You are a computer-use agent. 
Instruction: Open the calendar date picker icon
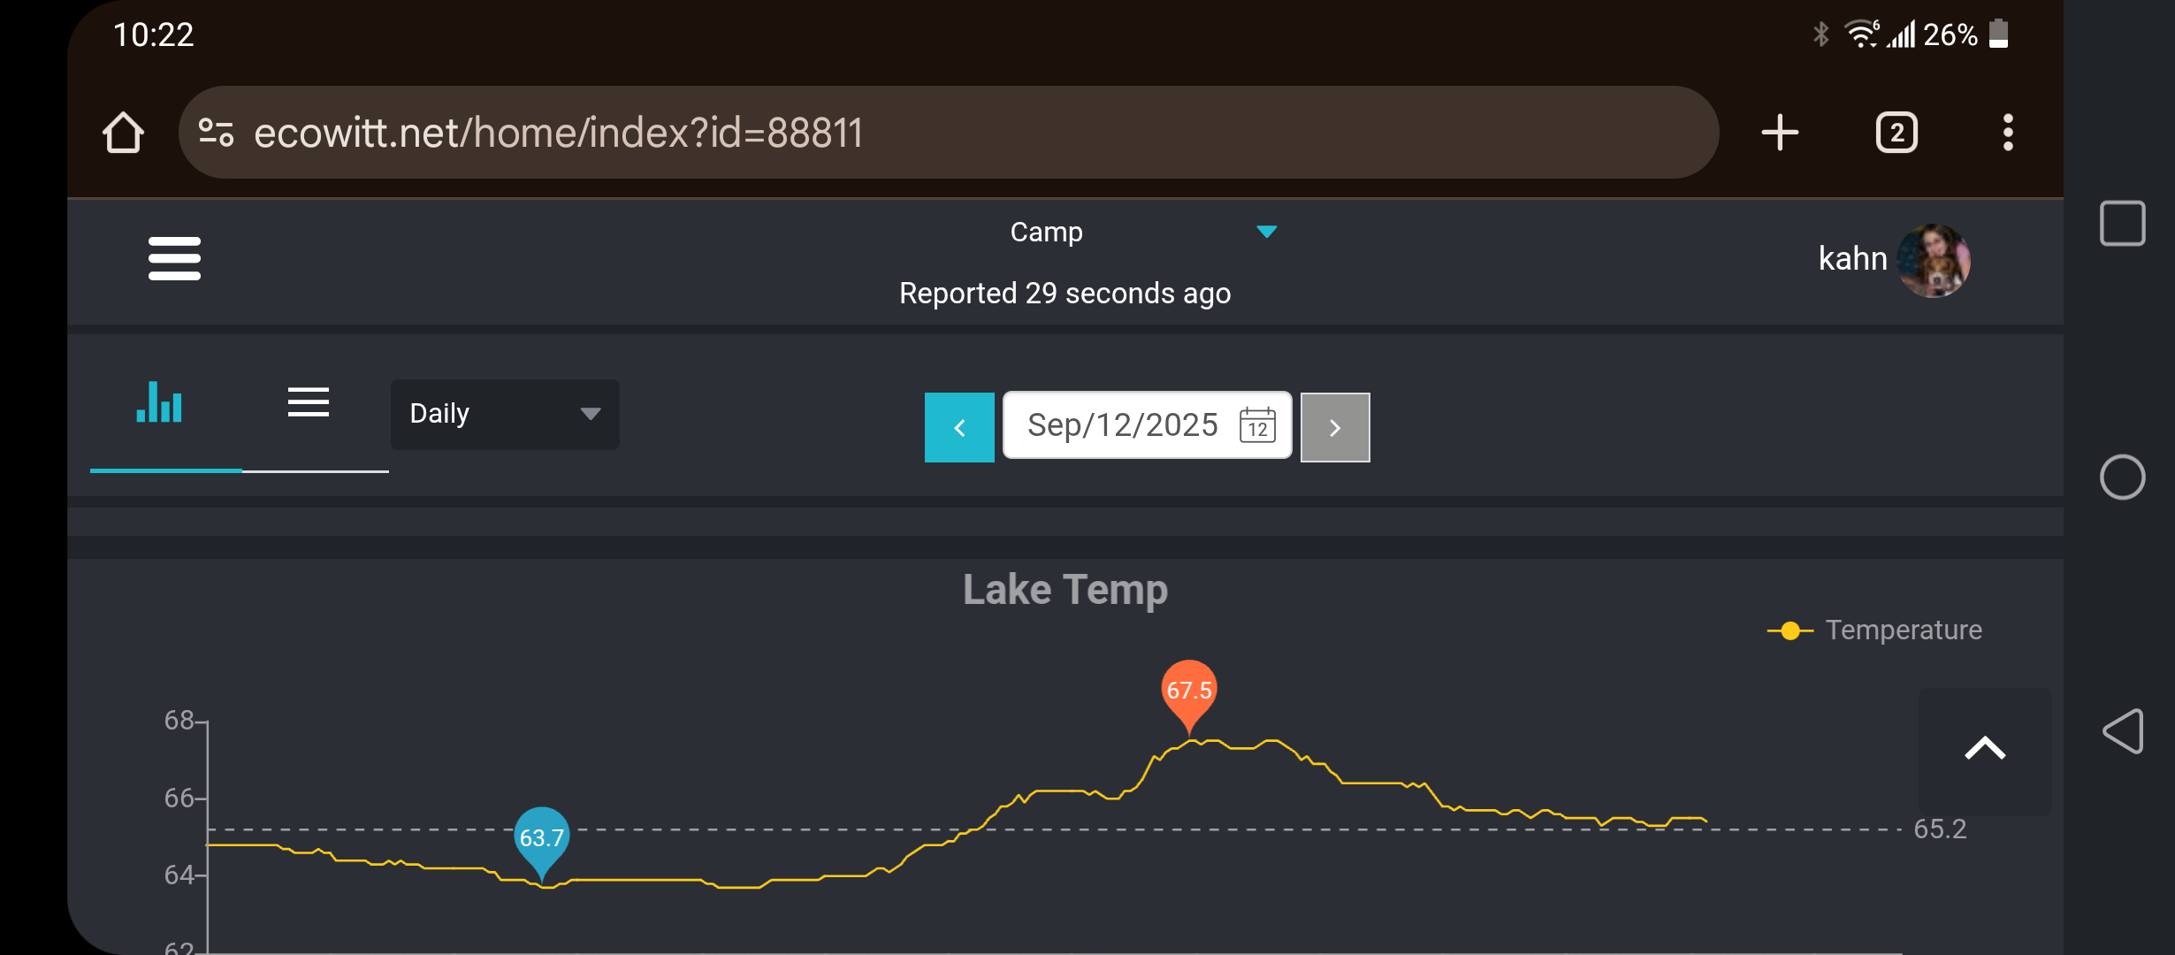pos(1257,425)
